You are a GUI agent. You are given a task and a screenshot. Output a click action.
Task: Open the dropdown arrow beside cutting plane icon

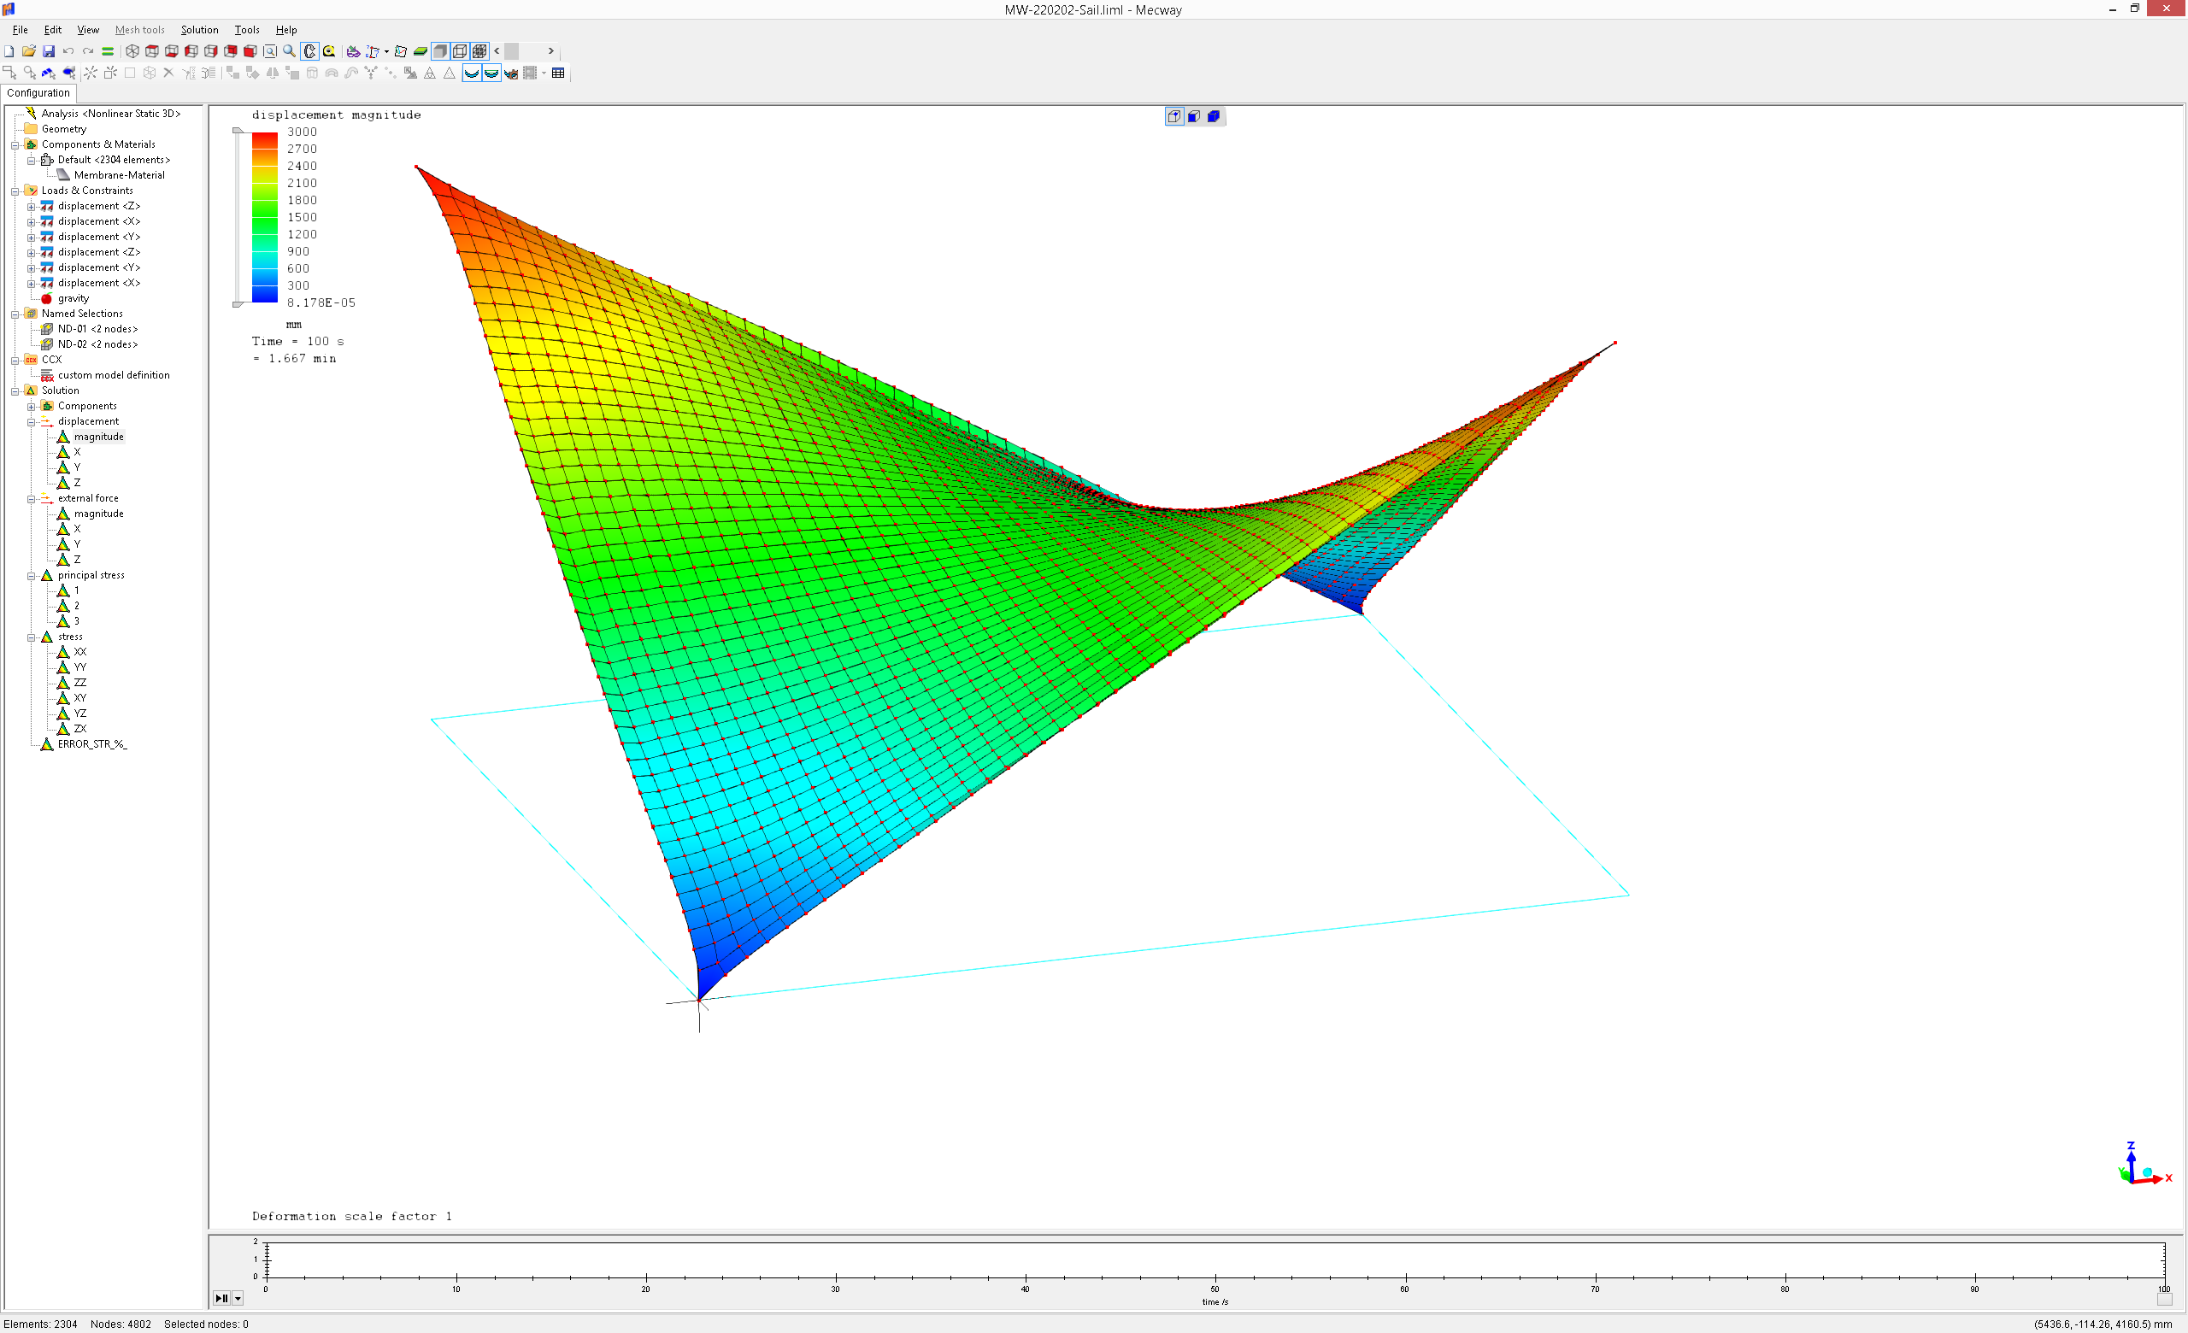coord(386,51)
